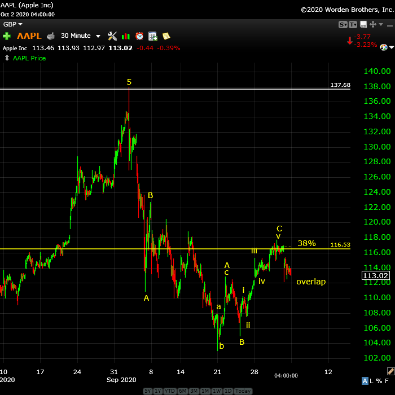
Task: Click the yellow '5' wave label at peak
Action: click(x=129, y=82)
